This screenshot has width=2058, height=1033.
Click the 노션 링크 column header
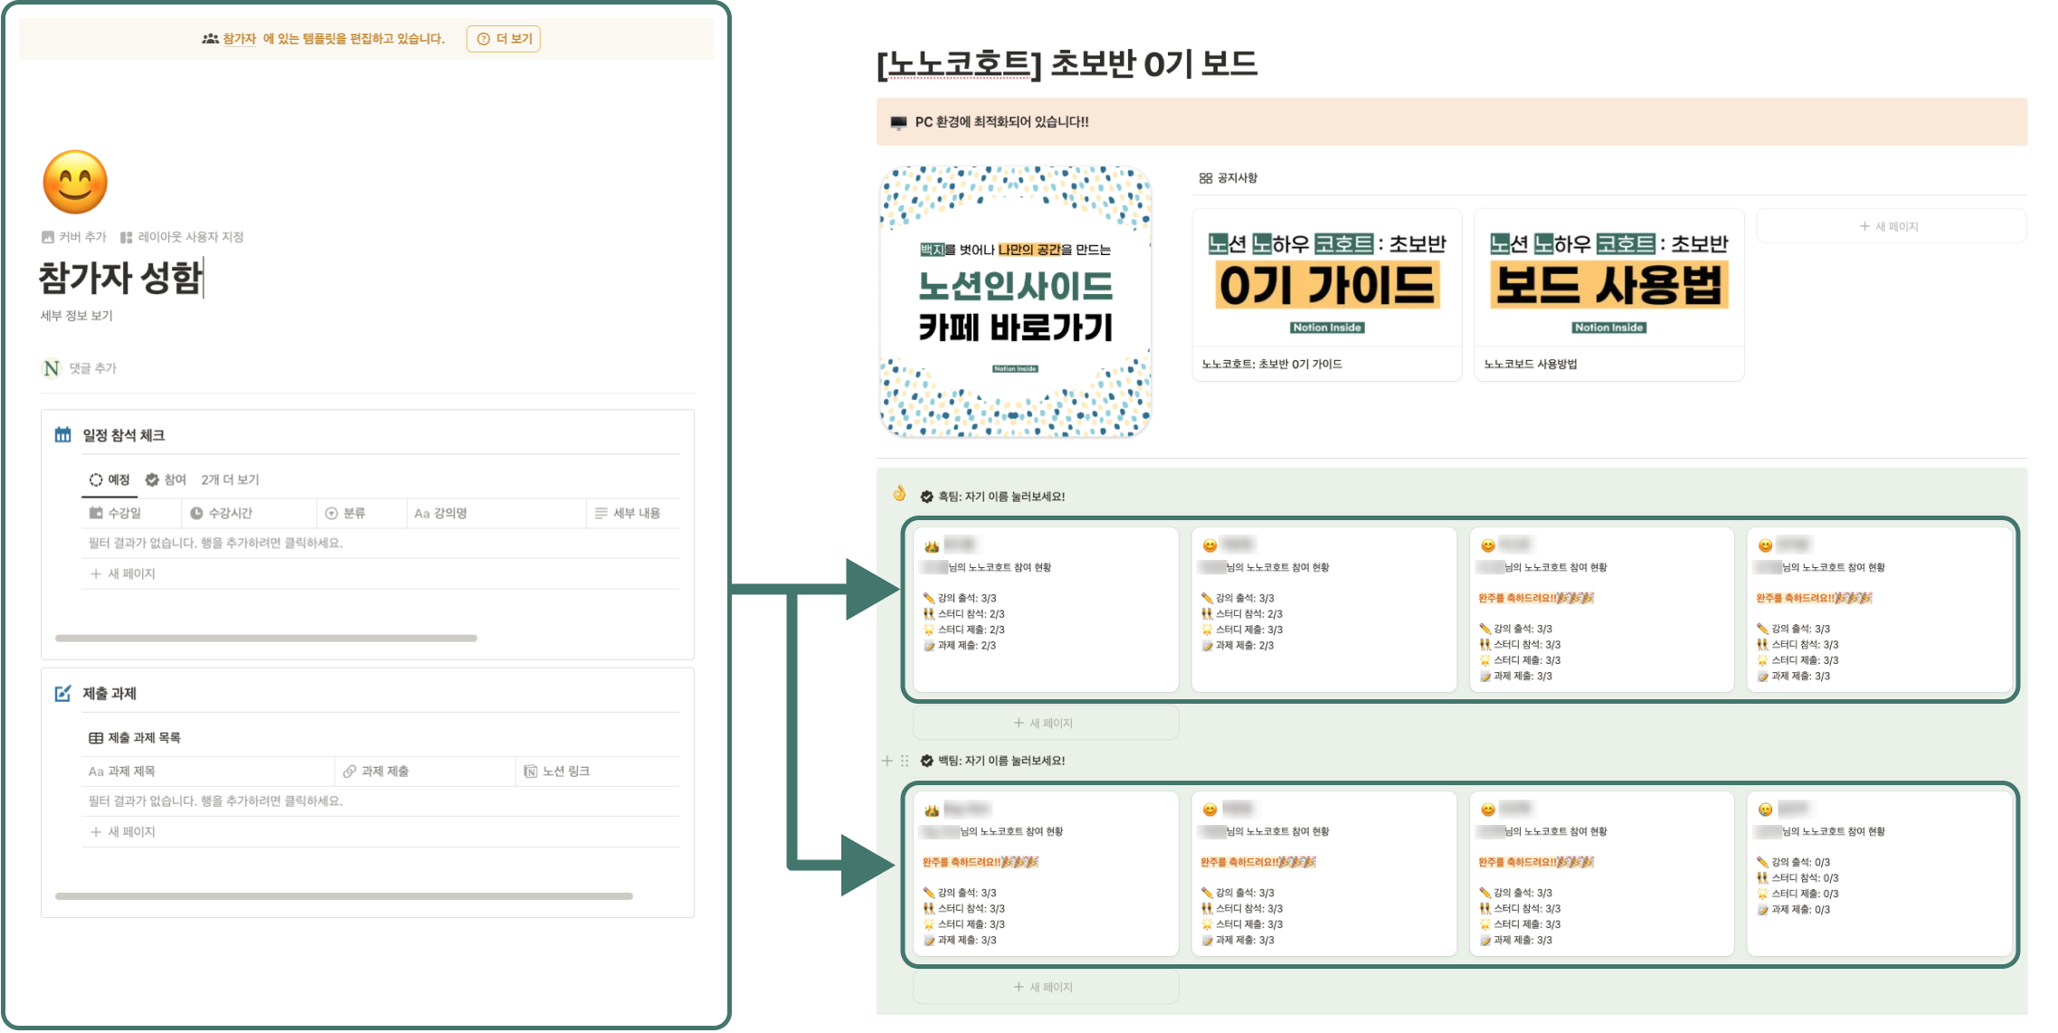click(x=597, y=771)
